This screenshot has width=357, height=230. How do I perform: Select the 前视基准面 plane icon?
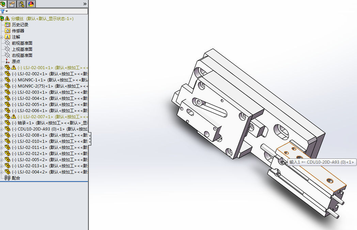[7, 43]
